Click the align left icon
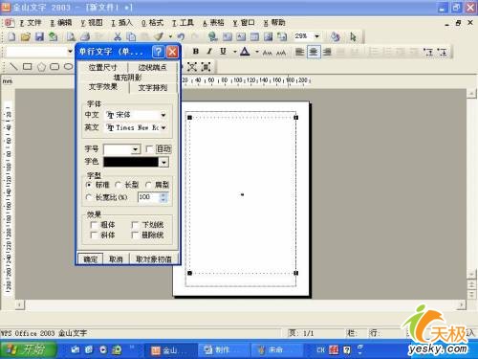478x359 pixels. (299, 52)
